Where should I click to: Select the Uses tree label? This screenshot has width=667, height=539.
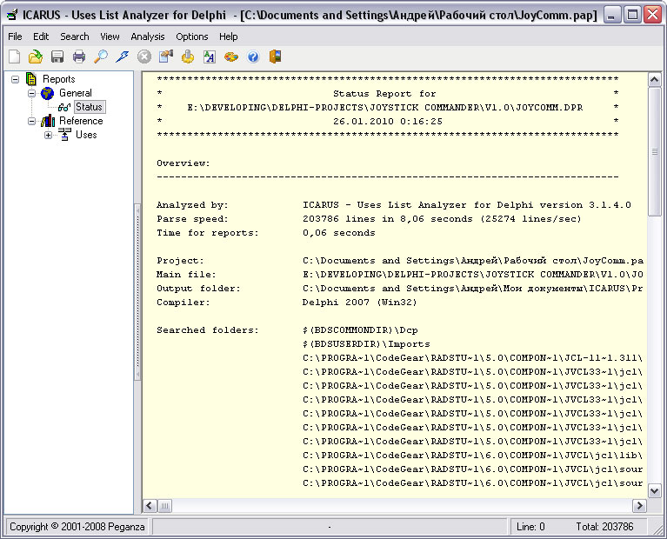point(86,135)
